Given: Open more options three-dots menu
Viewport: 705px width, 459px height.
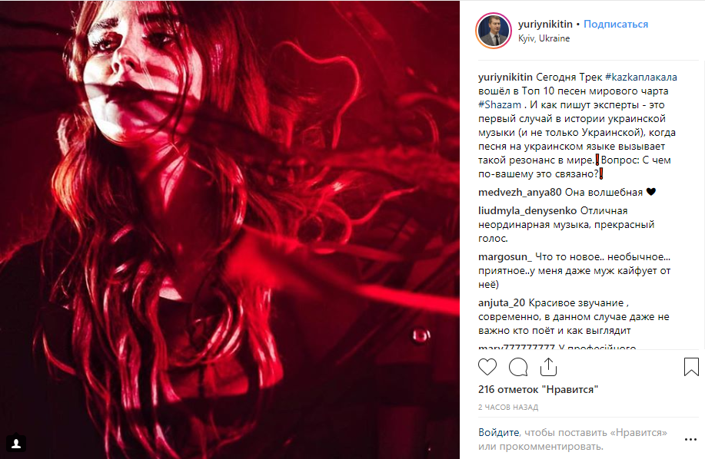Looking at the screenshot, I should (690, 439).
